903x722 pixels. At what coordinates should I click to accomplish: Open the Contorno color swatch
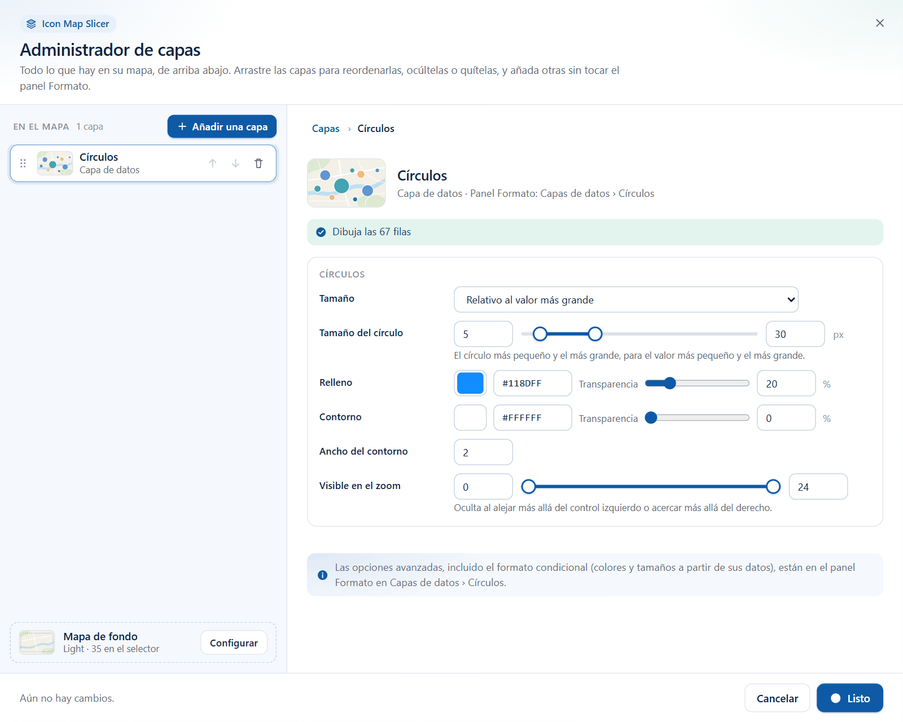(x=470, y=417)
